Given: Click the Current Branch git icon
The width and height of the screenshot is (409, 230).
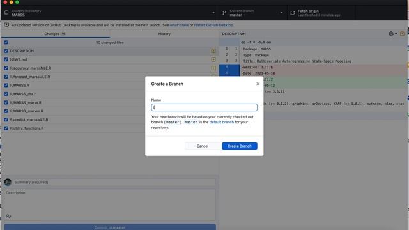Looking at the screenshot, I should click(224, 13).
